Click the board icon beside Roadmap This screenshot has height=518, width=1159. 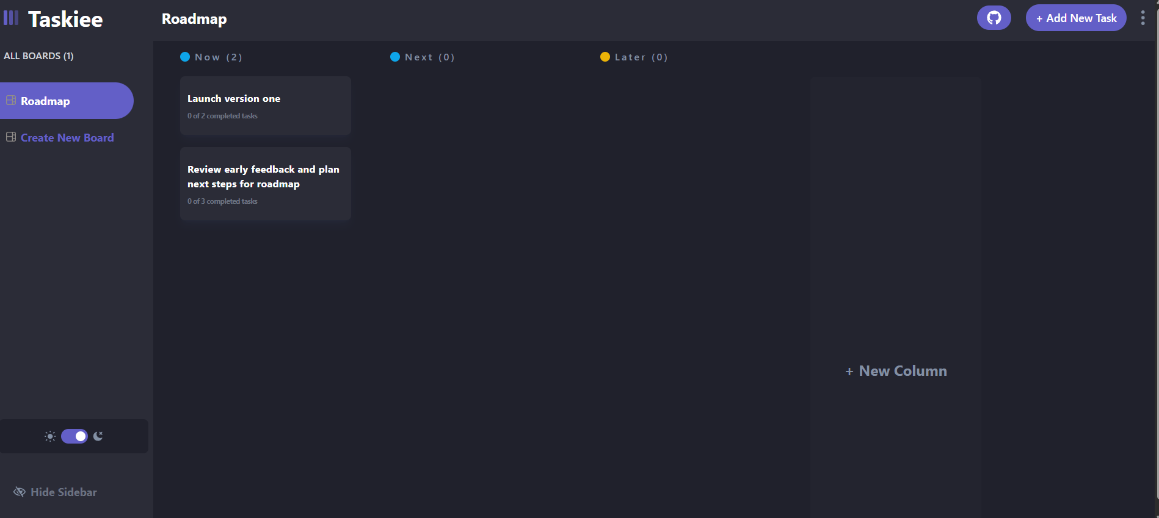tap(11, 100)
